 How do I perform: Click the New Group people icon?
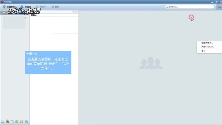pyautogui.click(x=22, y=7)
